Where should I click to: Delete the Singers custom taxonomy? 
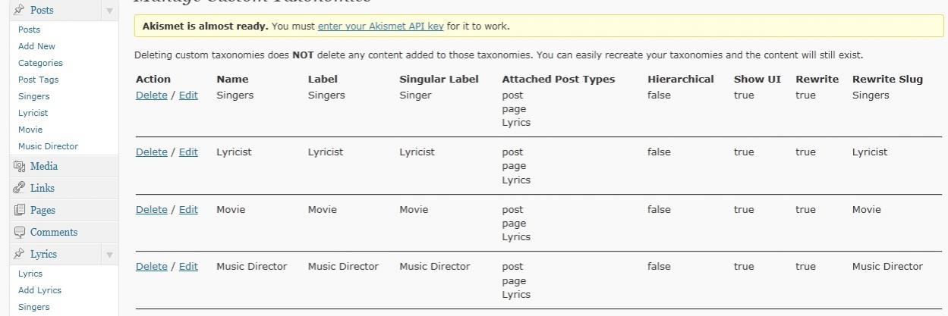[x=151, y=95]
